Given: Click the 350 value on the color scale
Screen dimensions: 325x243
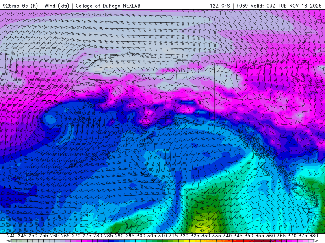Looking at the screenshot, I should click(249, 236).
